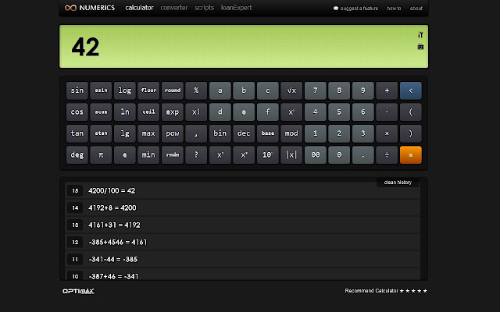Viewport: 500px width, 312px height.
Task: Click the Numerics infinity logo
Action: 70,8
